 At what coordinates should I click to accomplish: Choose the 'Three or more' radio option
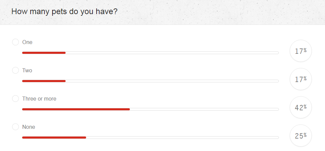coord(15,99)
